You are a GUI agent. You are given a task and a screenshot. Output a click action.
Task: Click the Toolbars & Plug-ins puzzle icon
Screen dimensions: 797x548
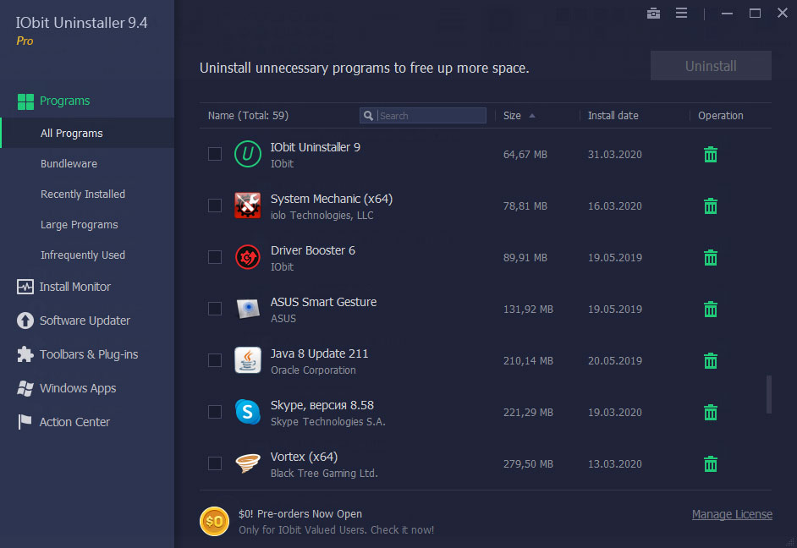coord(25,354)
